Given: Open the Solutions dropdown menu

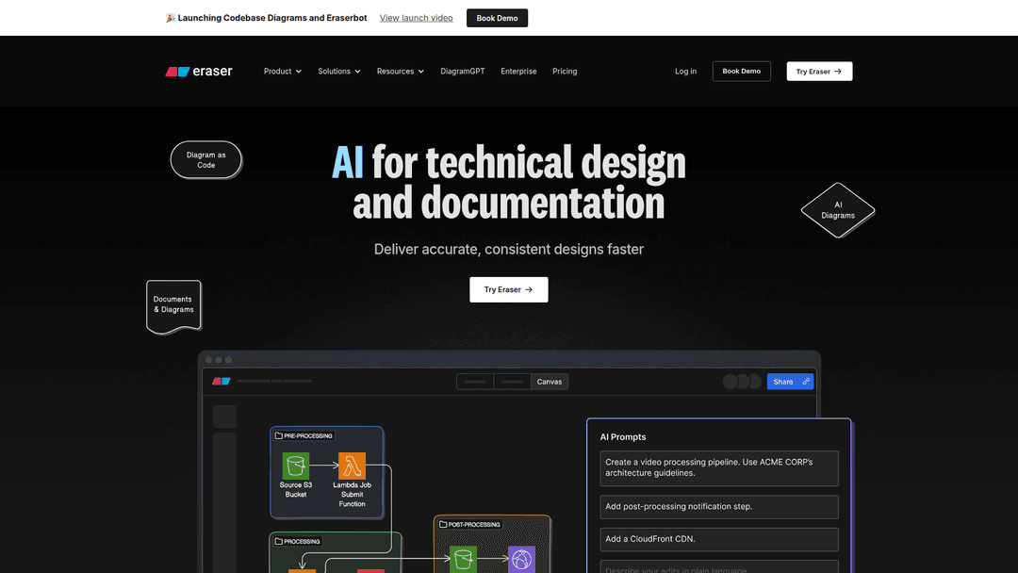Looking at the screenshot, I should [x=338, y=72].
